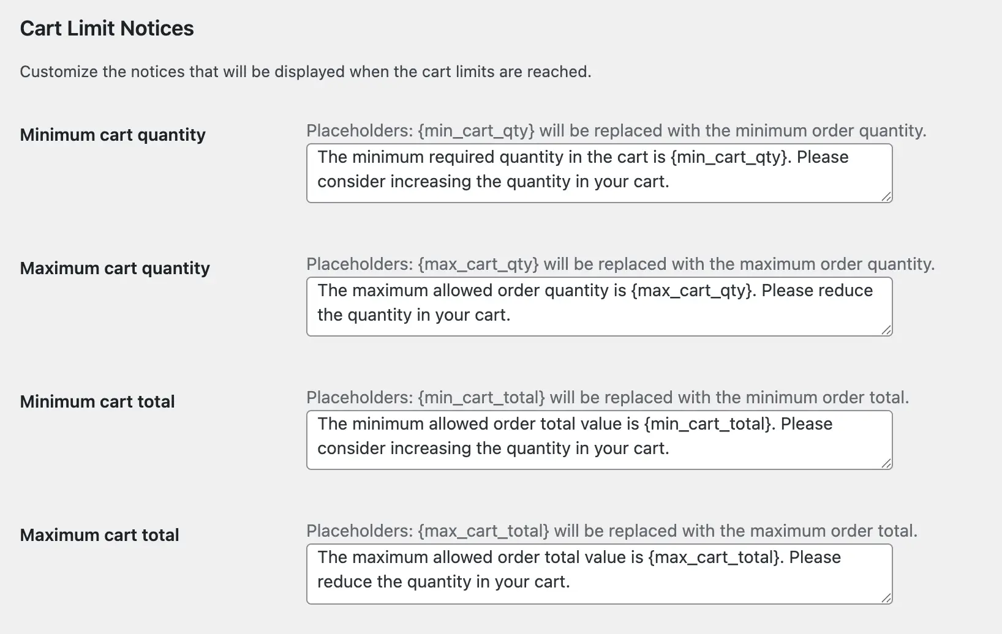The image size is (1002, 634).
Task: Select the Minimum cart quantity label
Action: click(x=113, y=135)
